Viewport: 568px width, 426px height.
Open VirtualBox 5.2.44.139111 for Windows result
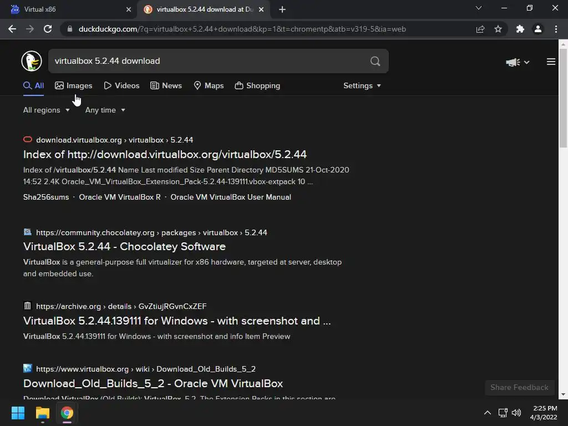(x=177, y=321)
